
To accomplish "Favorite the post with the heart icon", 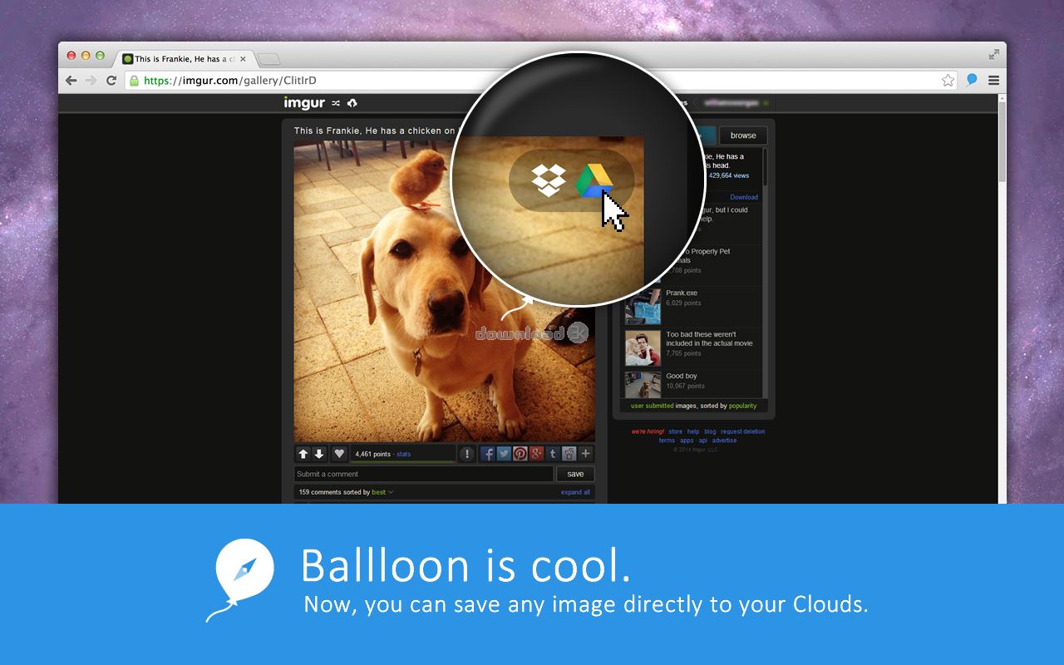I will [339, 454].
